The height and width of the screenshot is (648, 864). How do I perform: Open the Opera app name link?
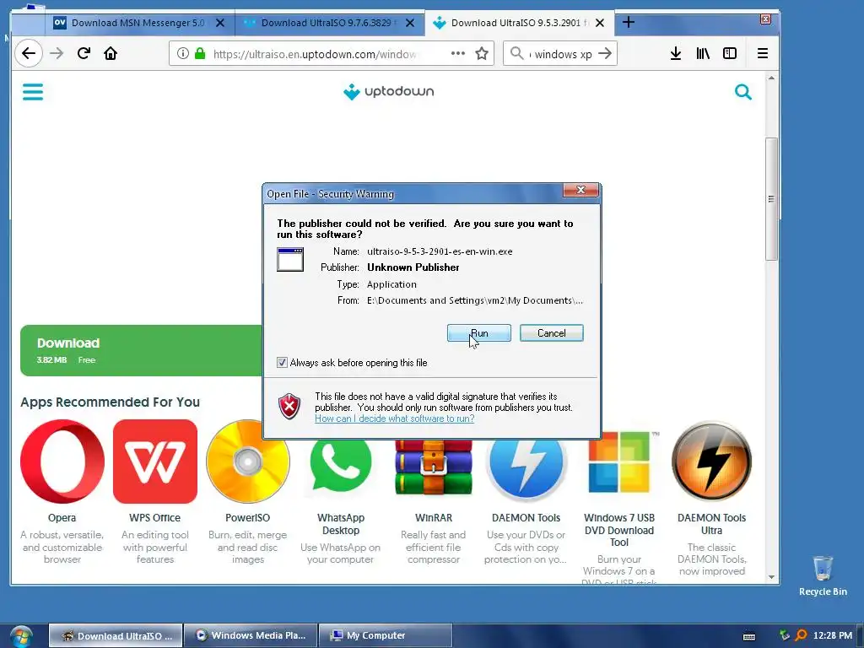click(62, 518)
